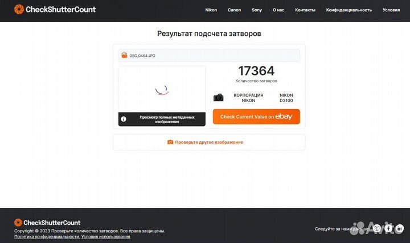The height and width of the screenshot is (243, 410).
Task: Click the info icon on metadata bar
Action: point(124,119)
